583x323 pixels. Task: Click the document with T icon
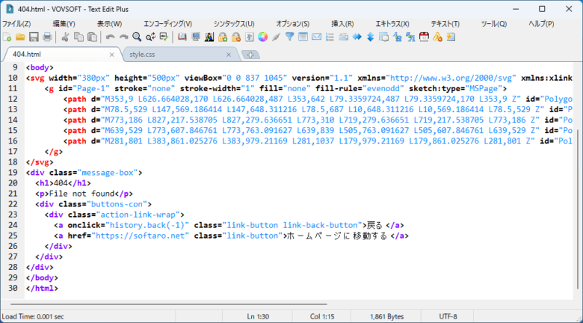(x=249, y=37)
